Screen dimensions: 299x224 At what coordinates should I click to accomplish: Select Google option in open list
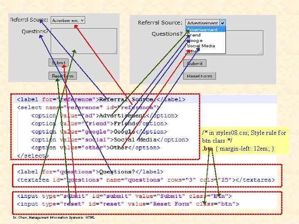(206, 40)
